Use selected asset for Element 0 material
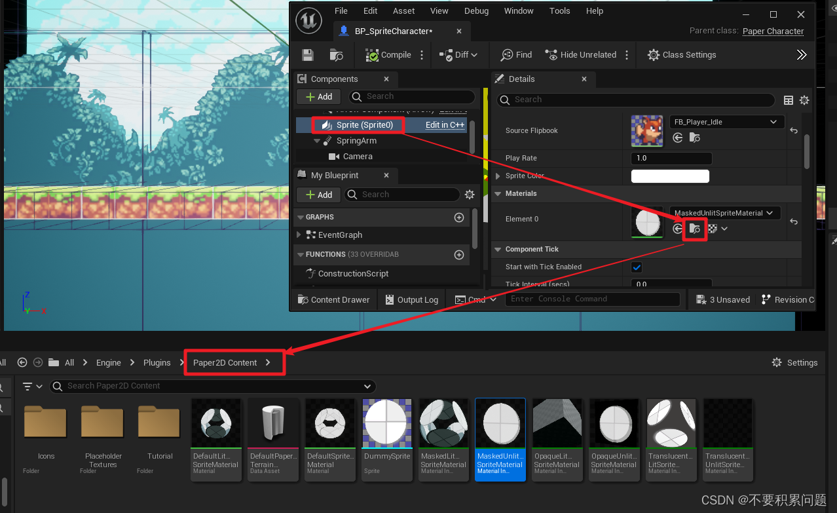837x513 pixels. [x=678, y=229]
